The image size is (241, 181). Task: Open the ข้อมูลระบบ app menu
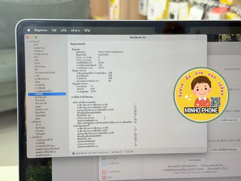point(41,30)
